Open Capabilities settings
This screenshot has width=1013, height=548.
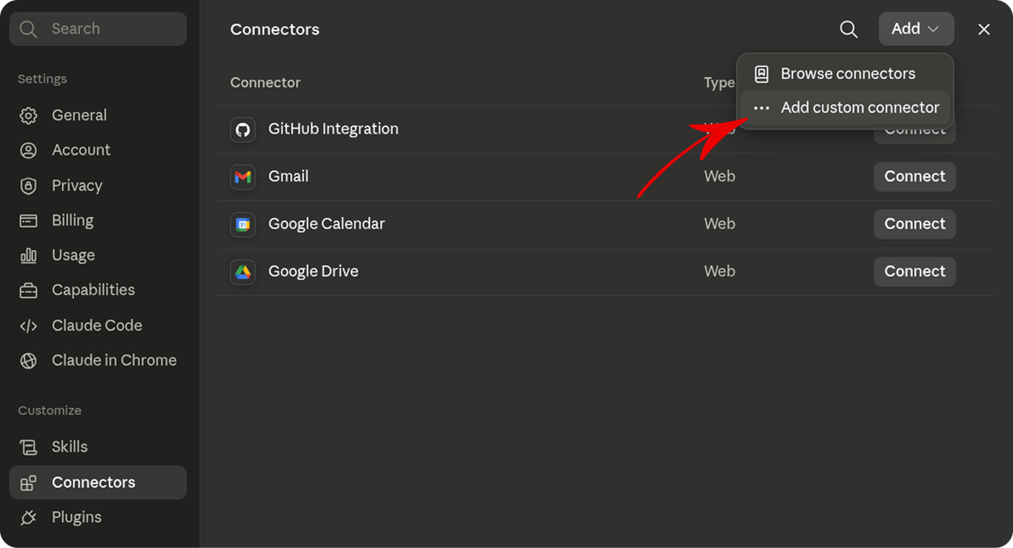click(x=98, y=290)
